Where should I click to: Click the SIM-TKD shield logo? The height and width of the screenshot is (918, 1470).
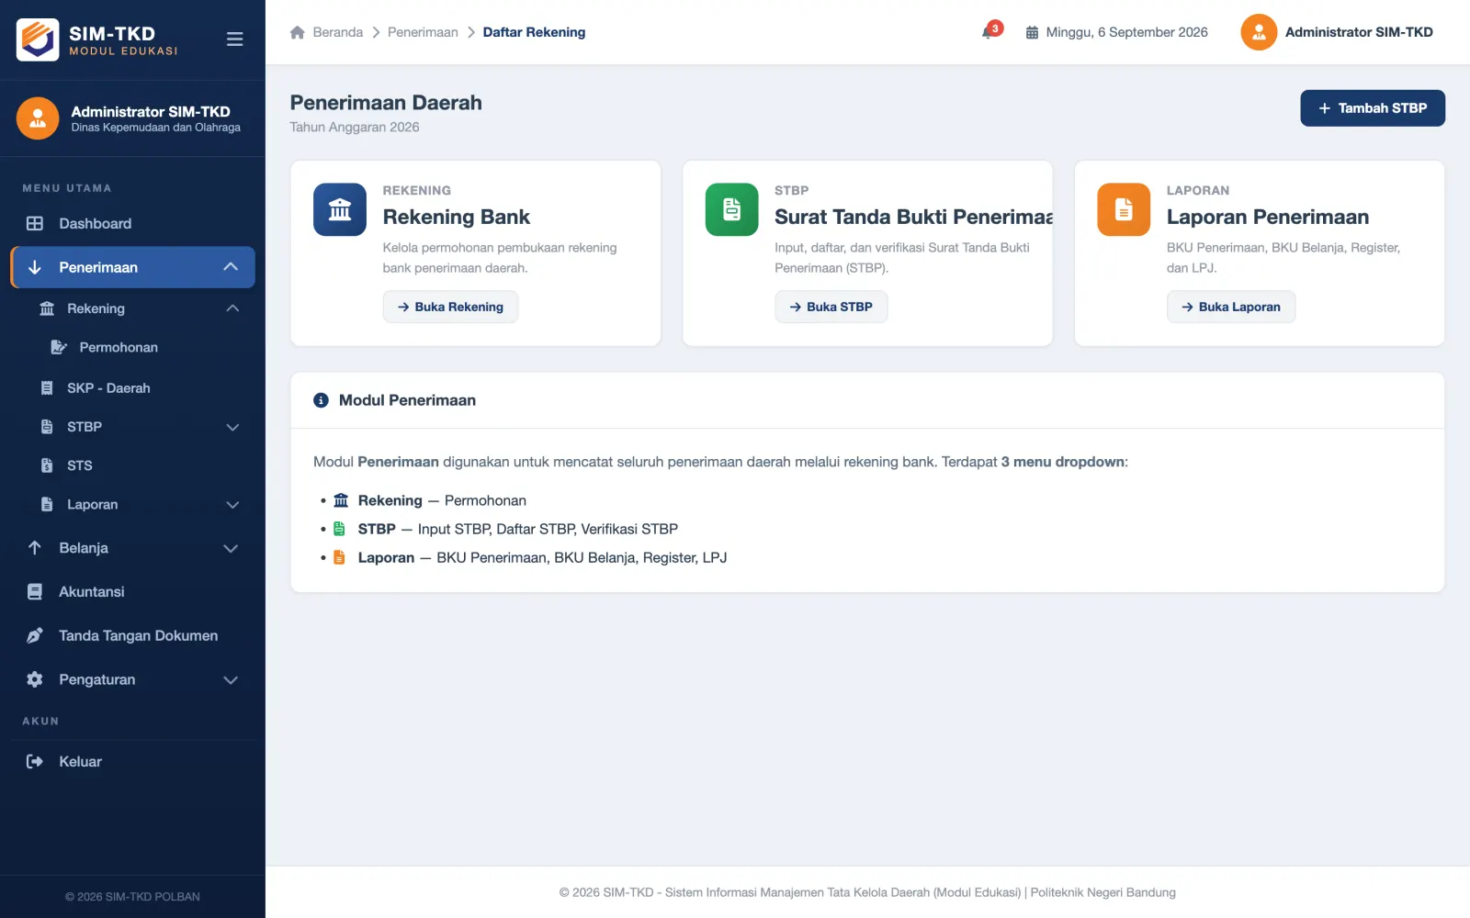point(38,39)
